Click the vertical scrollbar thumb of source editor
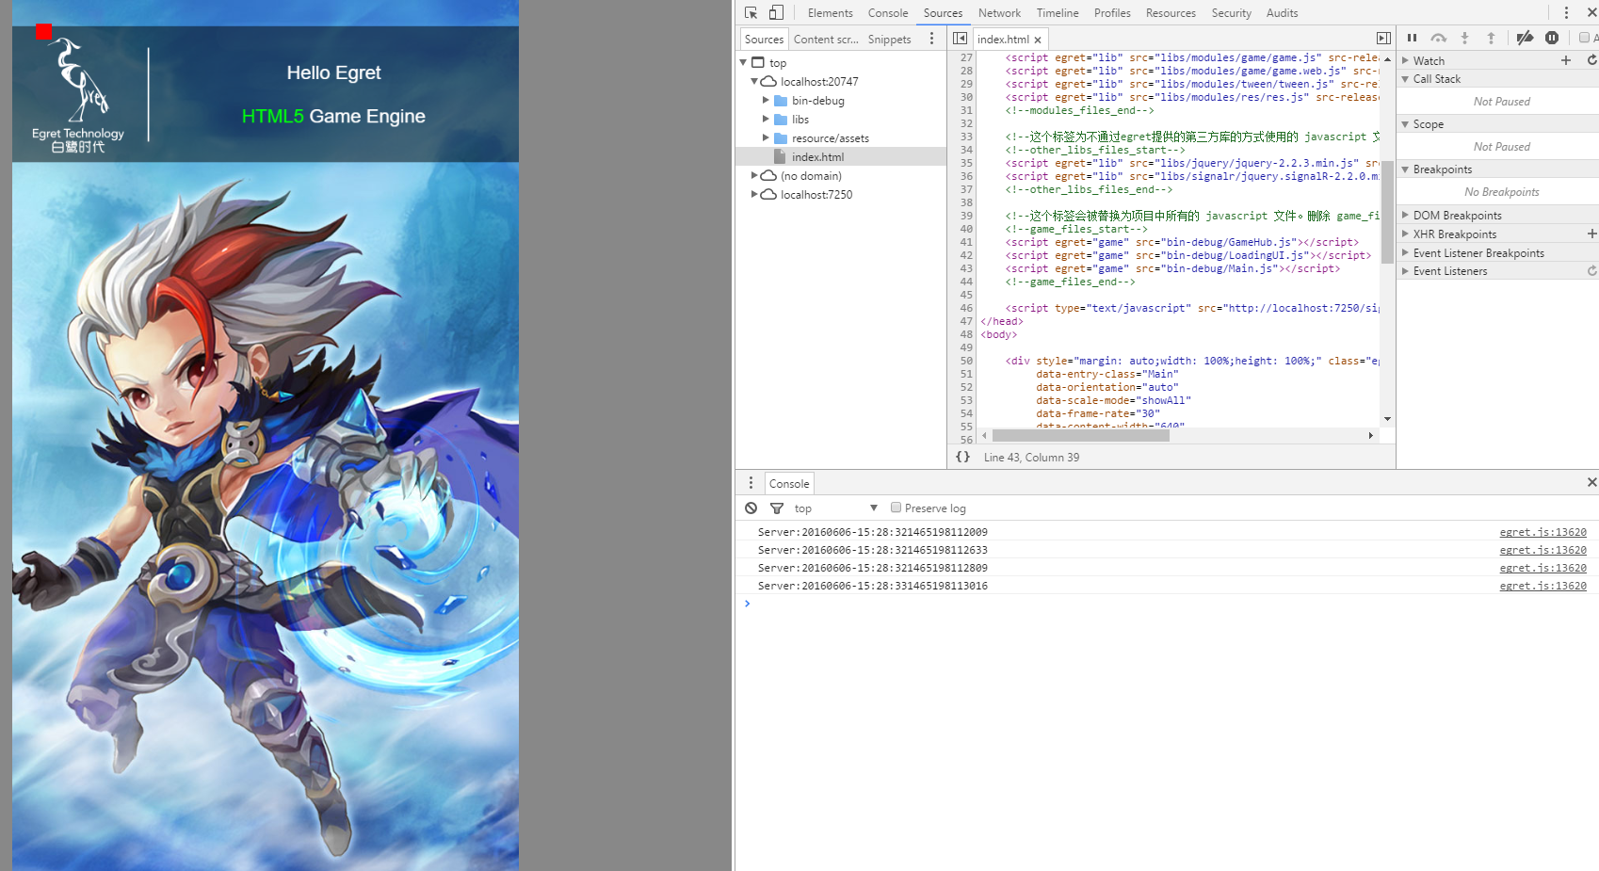This screenshot has height=871, width=1599. (1387, 212)
